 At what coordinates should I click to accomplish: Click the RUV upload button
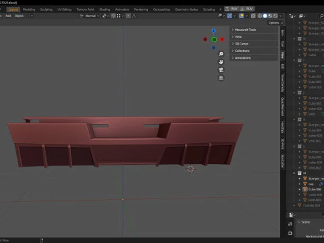tap(232, 9)
